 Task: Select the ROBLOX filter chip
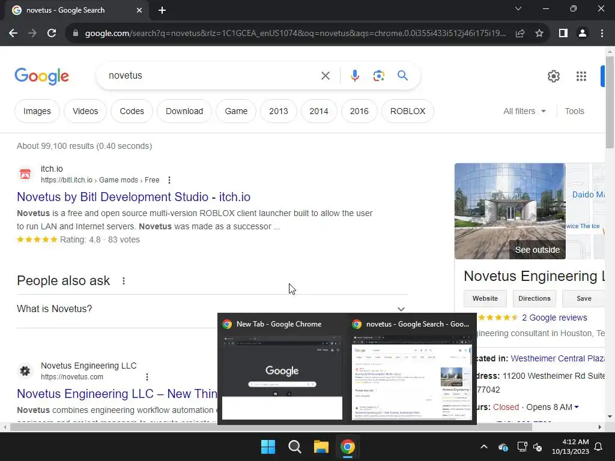(408, 111)
